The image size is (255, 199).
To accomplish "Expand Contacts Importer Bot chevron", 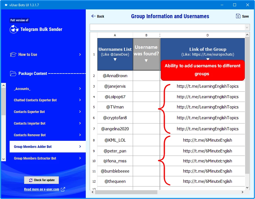I will [80, 123].
